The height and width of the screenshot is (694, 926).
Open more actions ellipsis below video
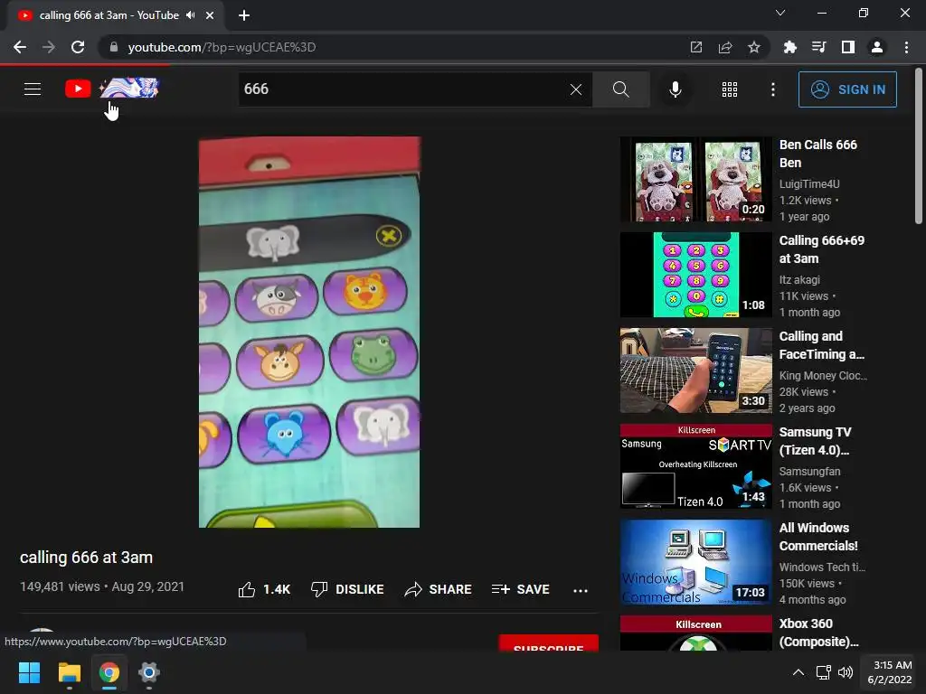[581, 590]
